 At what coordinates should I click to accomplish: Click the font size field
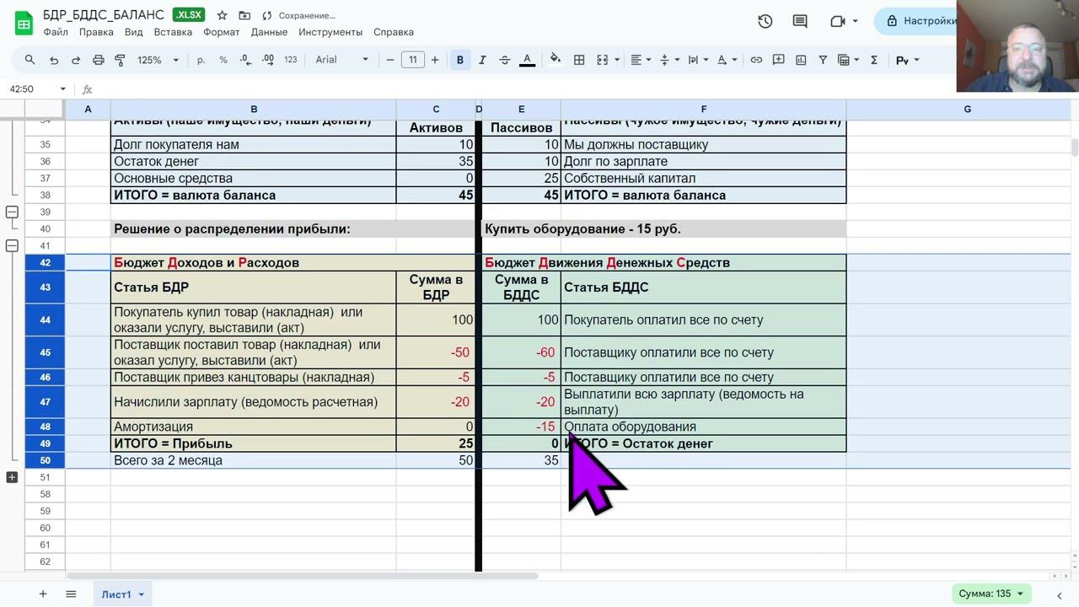click(x=412, y=60)
